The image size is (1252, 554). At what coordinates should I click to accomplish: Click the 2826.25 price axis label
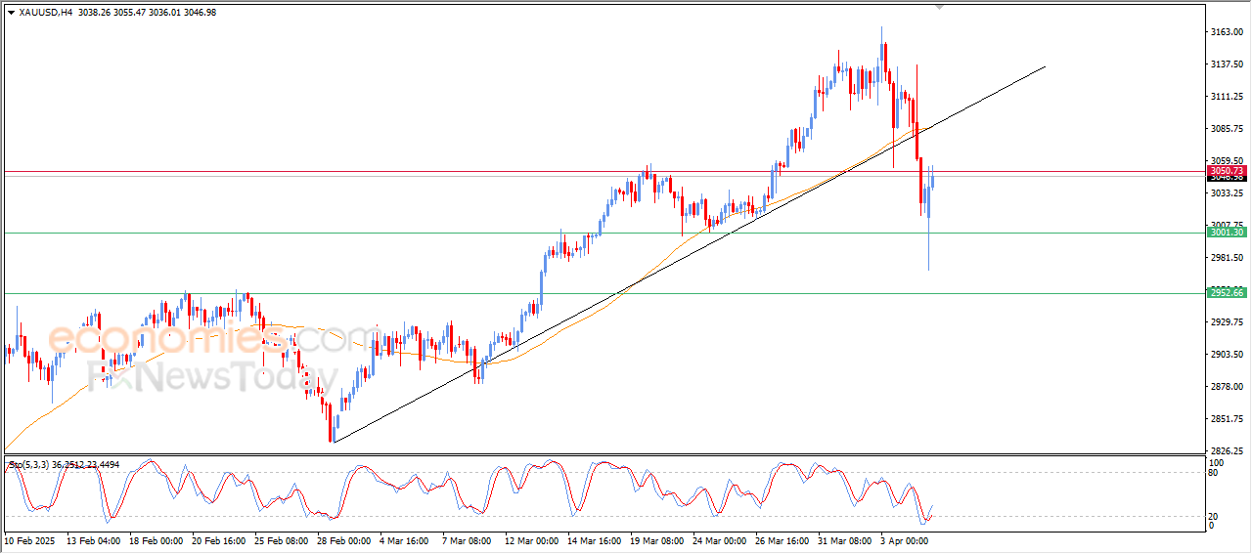1227,451
